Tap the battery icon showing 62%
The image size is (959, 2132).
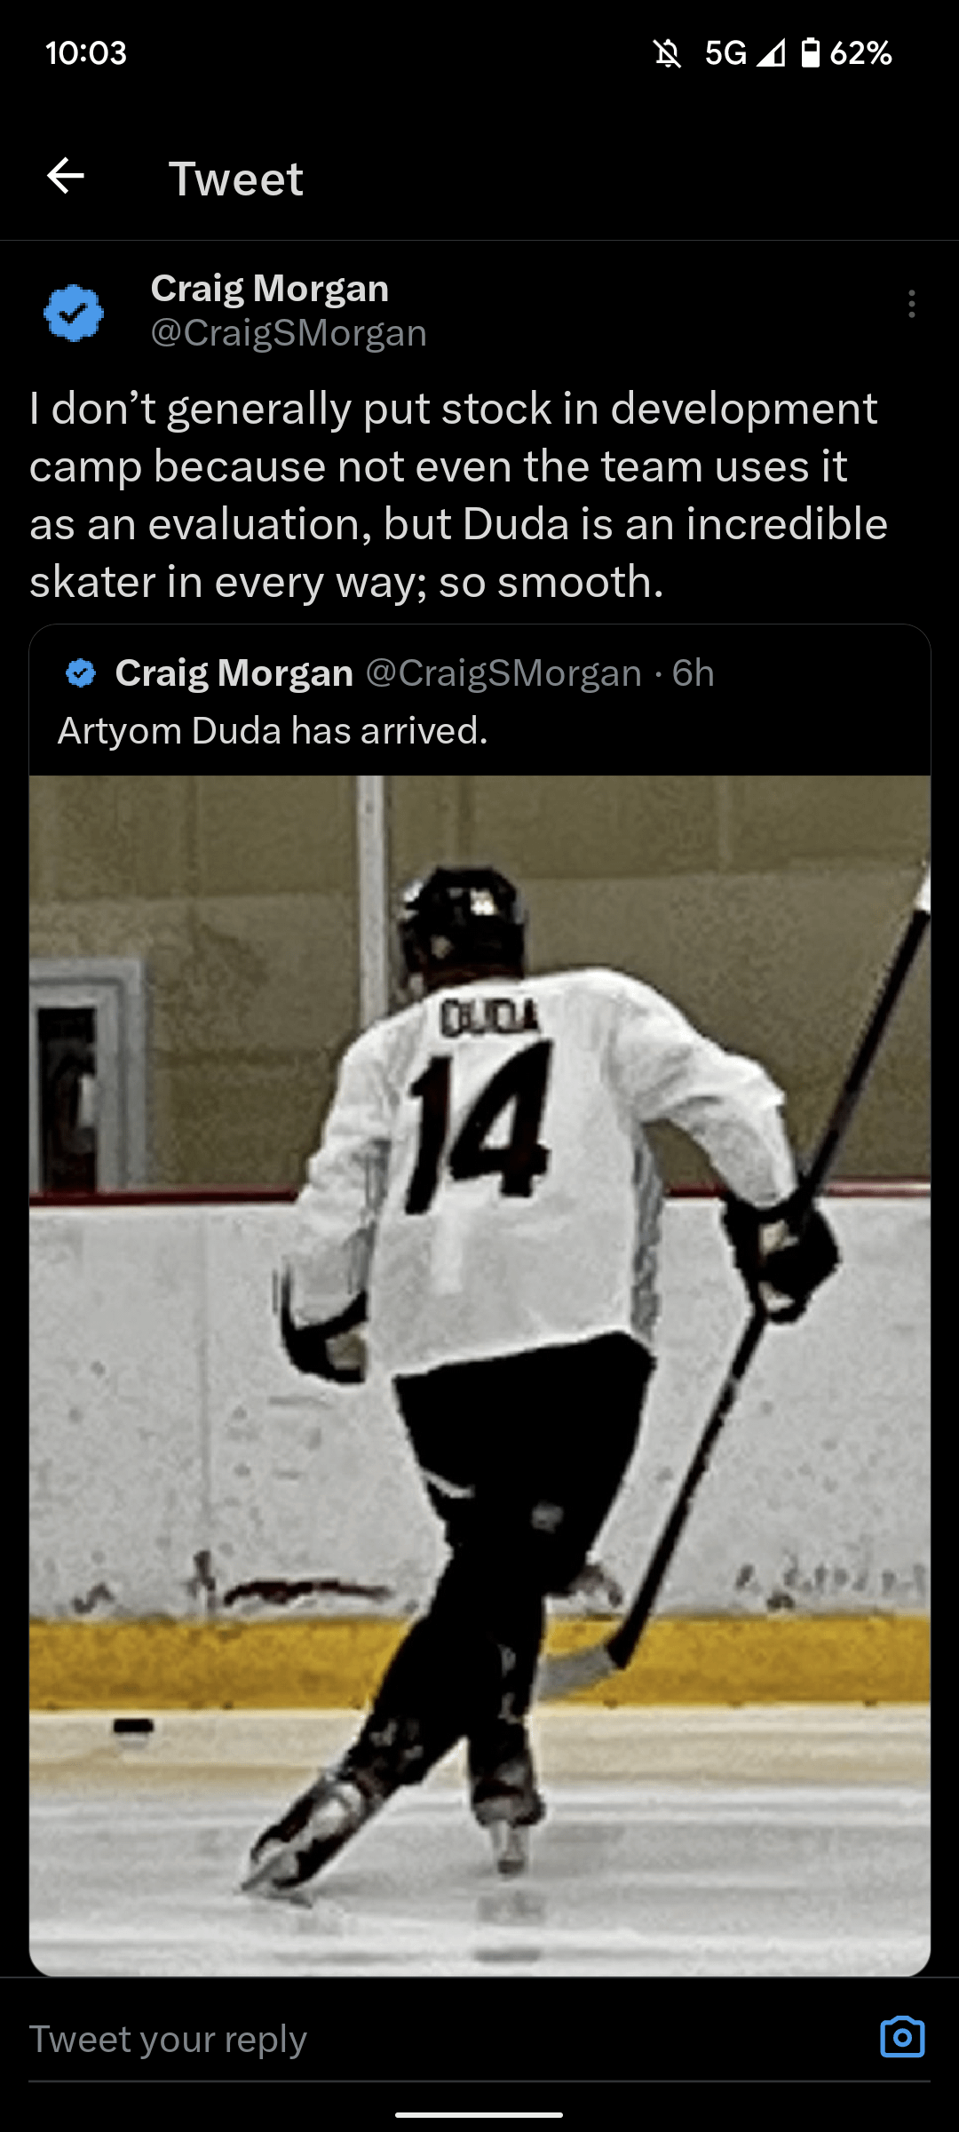click(810, 53)
